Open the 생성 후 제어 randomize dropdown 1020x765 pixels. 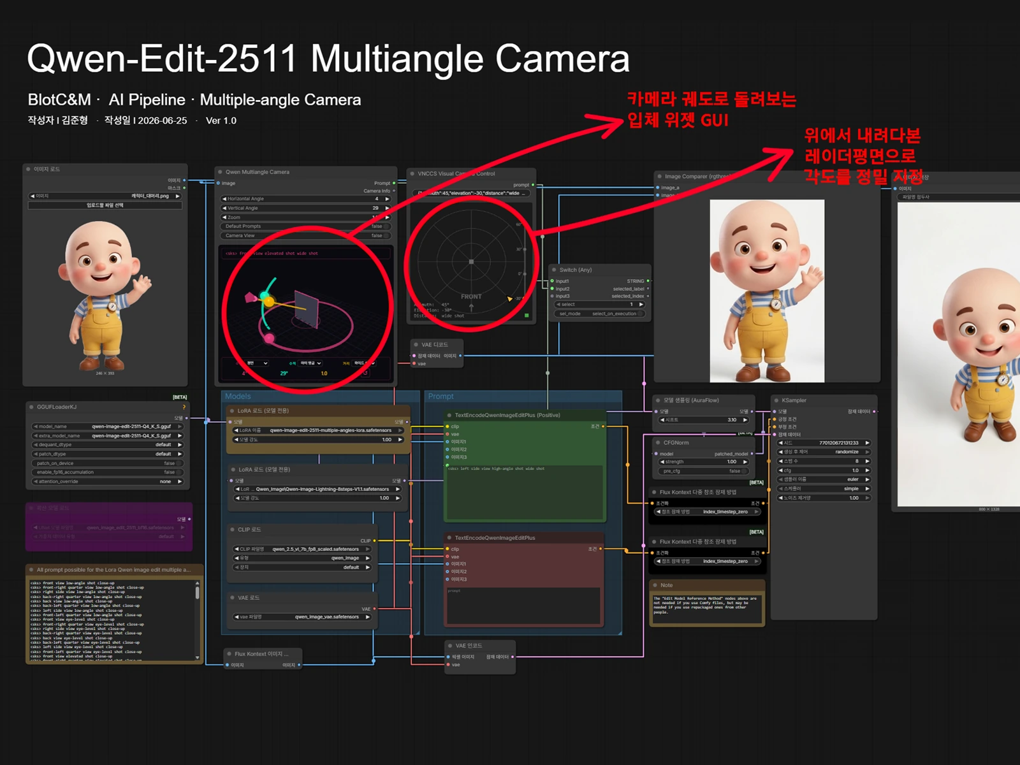[824, 452]
